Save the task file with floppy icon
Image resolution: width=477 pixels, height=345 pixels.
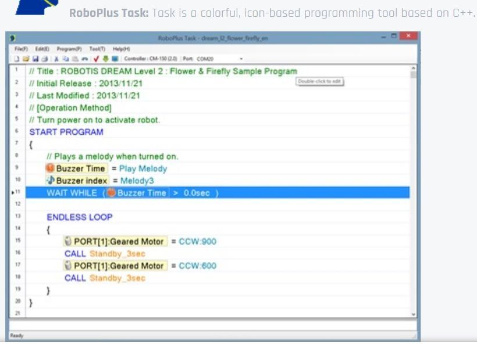(x=35, y=59)
